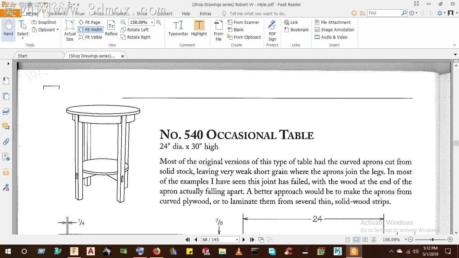Open the Start document tab
Viewport: 459px width, 258px height.
[x=23, y=56]
